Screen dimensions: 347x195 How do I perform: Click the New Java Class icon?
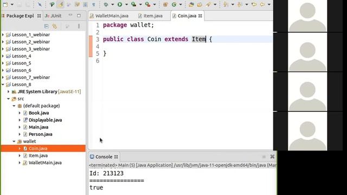tap(174, 4)
